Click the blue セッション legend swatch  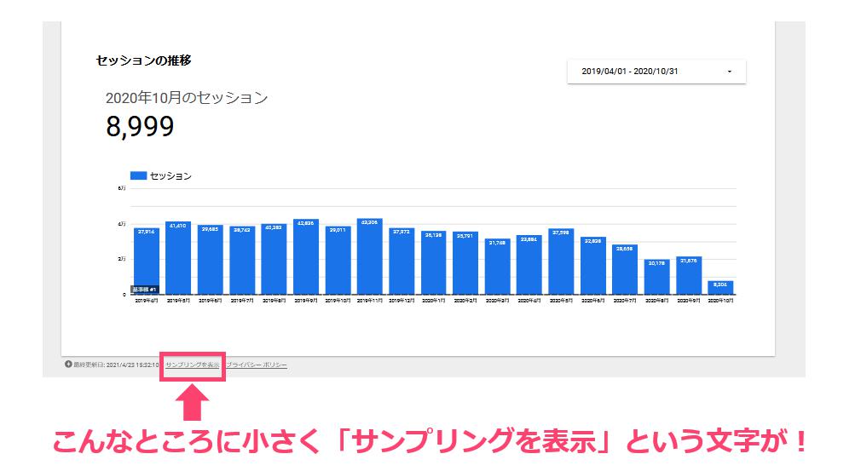tap(138, 175)
